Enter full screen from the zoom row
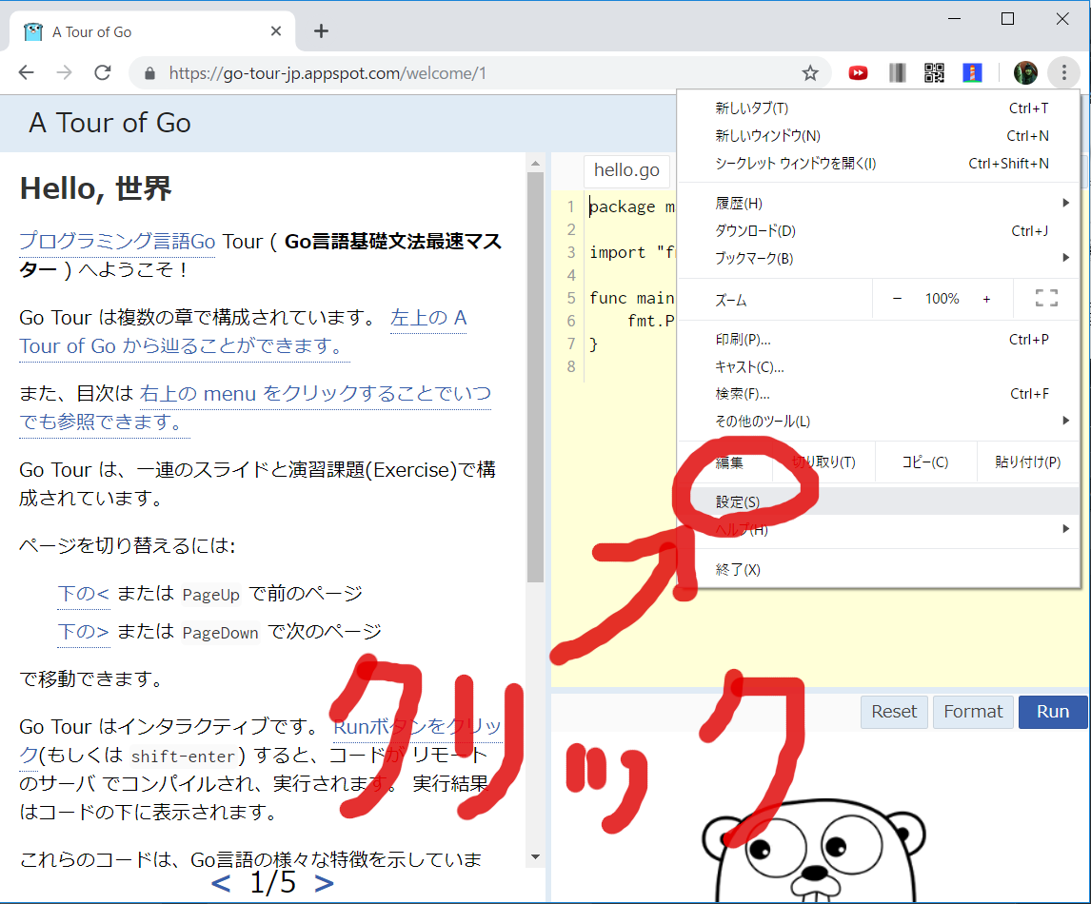The image size is (1091, 904). (1046, 299)
